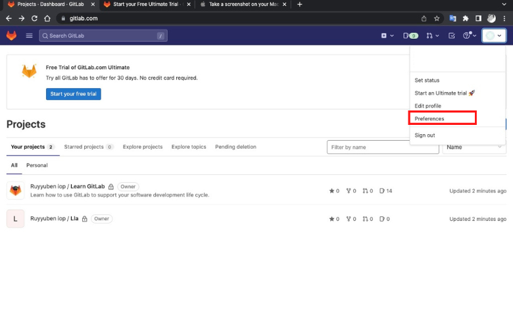The height and width of the screenshot is (309, 513).
Task: Open the Explore topics tab
Action: point(189,147)
